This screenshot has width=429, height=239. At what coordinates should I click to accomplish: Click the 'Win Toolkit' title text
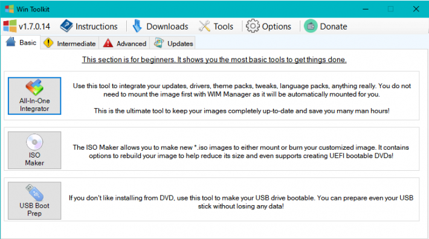pyautogui.click(x=33, y=9)
